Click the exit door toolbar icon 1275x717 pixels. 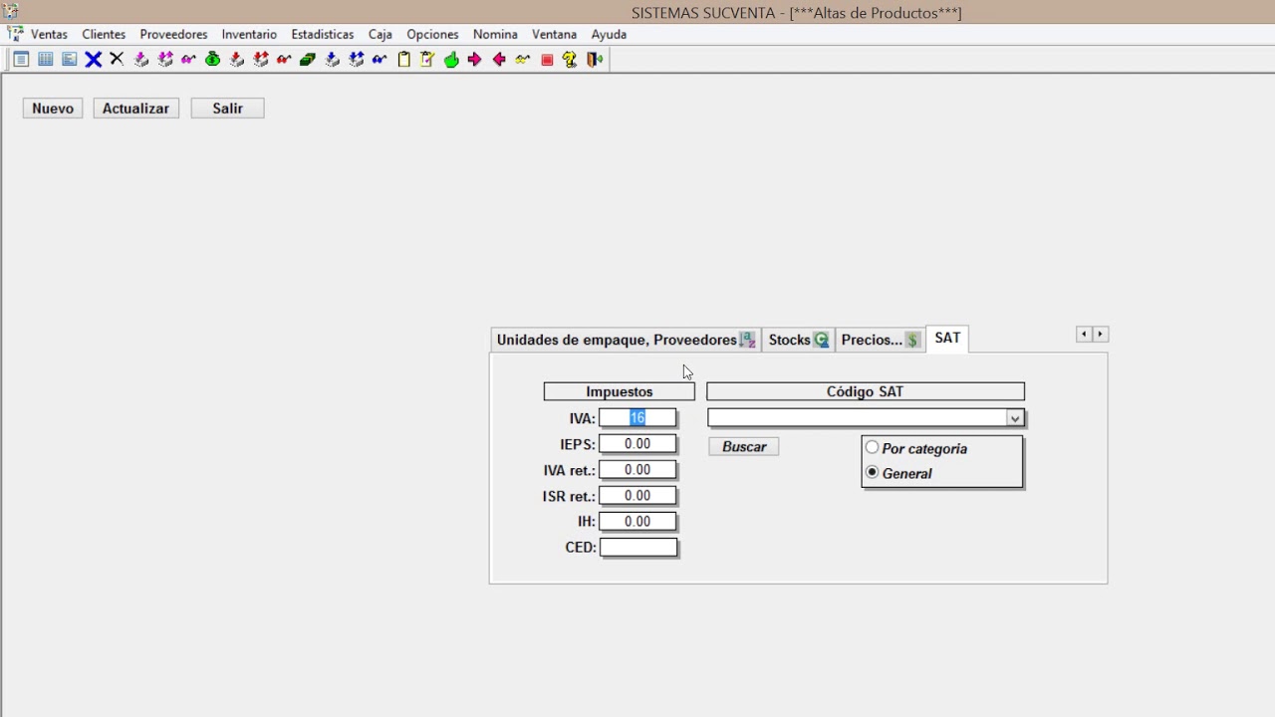pyautogui.click(x=595, y=60)
